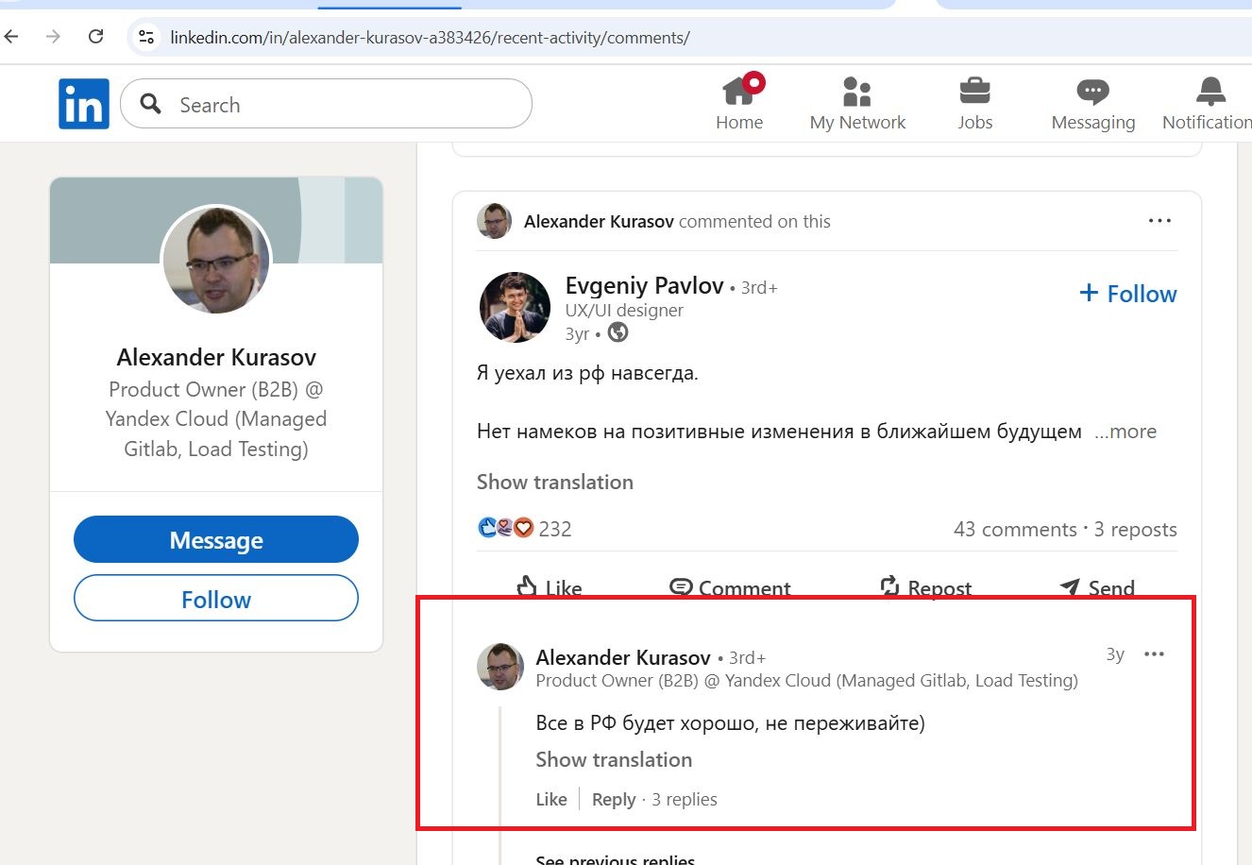Open the reaction icons showing 232 reactions
The height and width of the screenshot is (865, 1252).
tap(506, 528)
